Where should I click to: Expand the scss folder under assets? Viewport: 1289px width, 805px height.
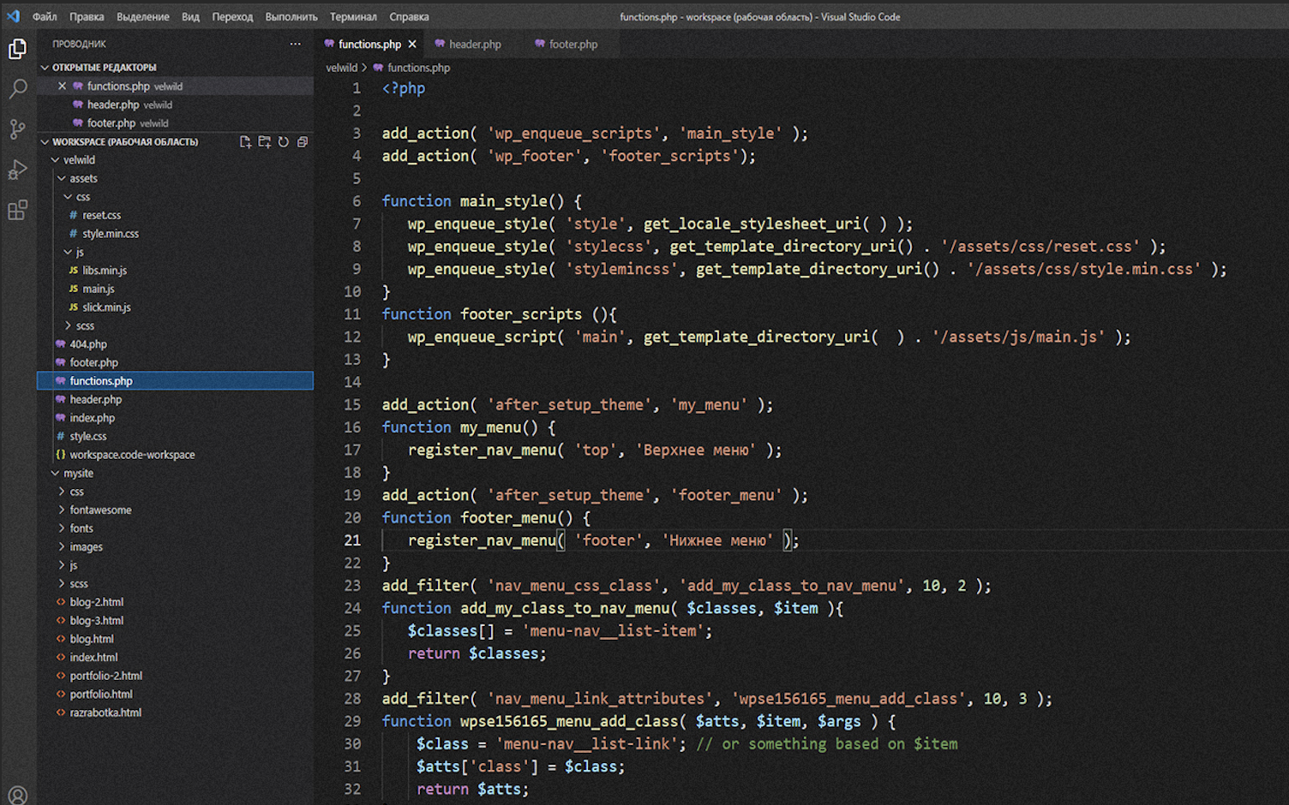coord(85,326)
